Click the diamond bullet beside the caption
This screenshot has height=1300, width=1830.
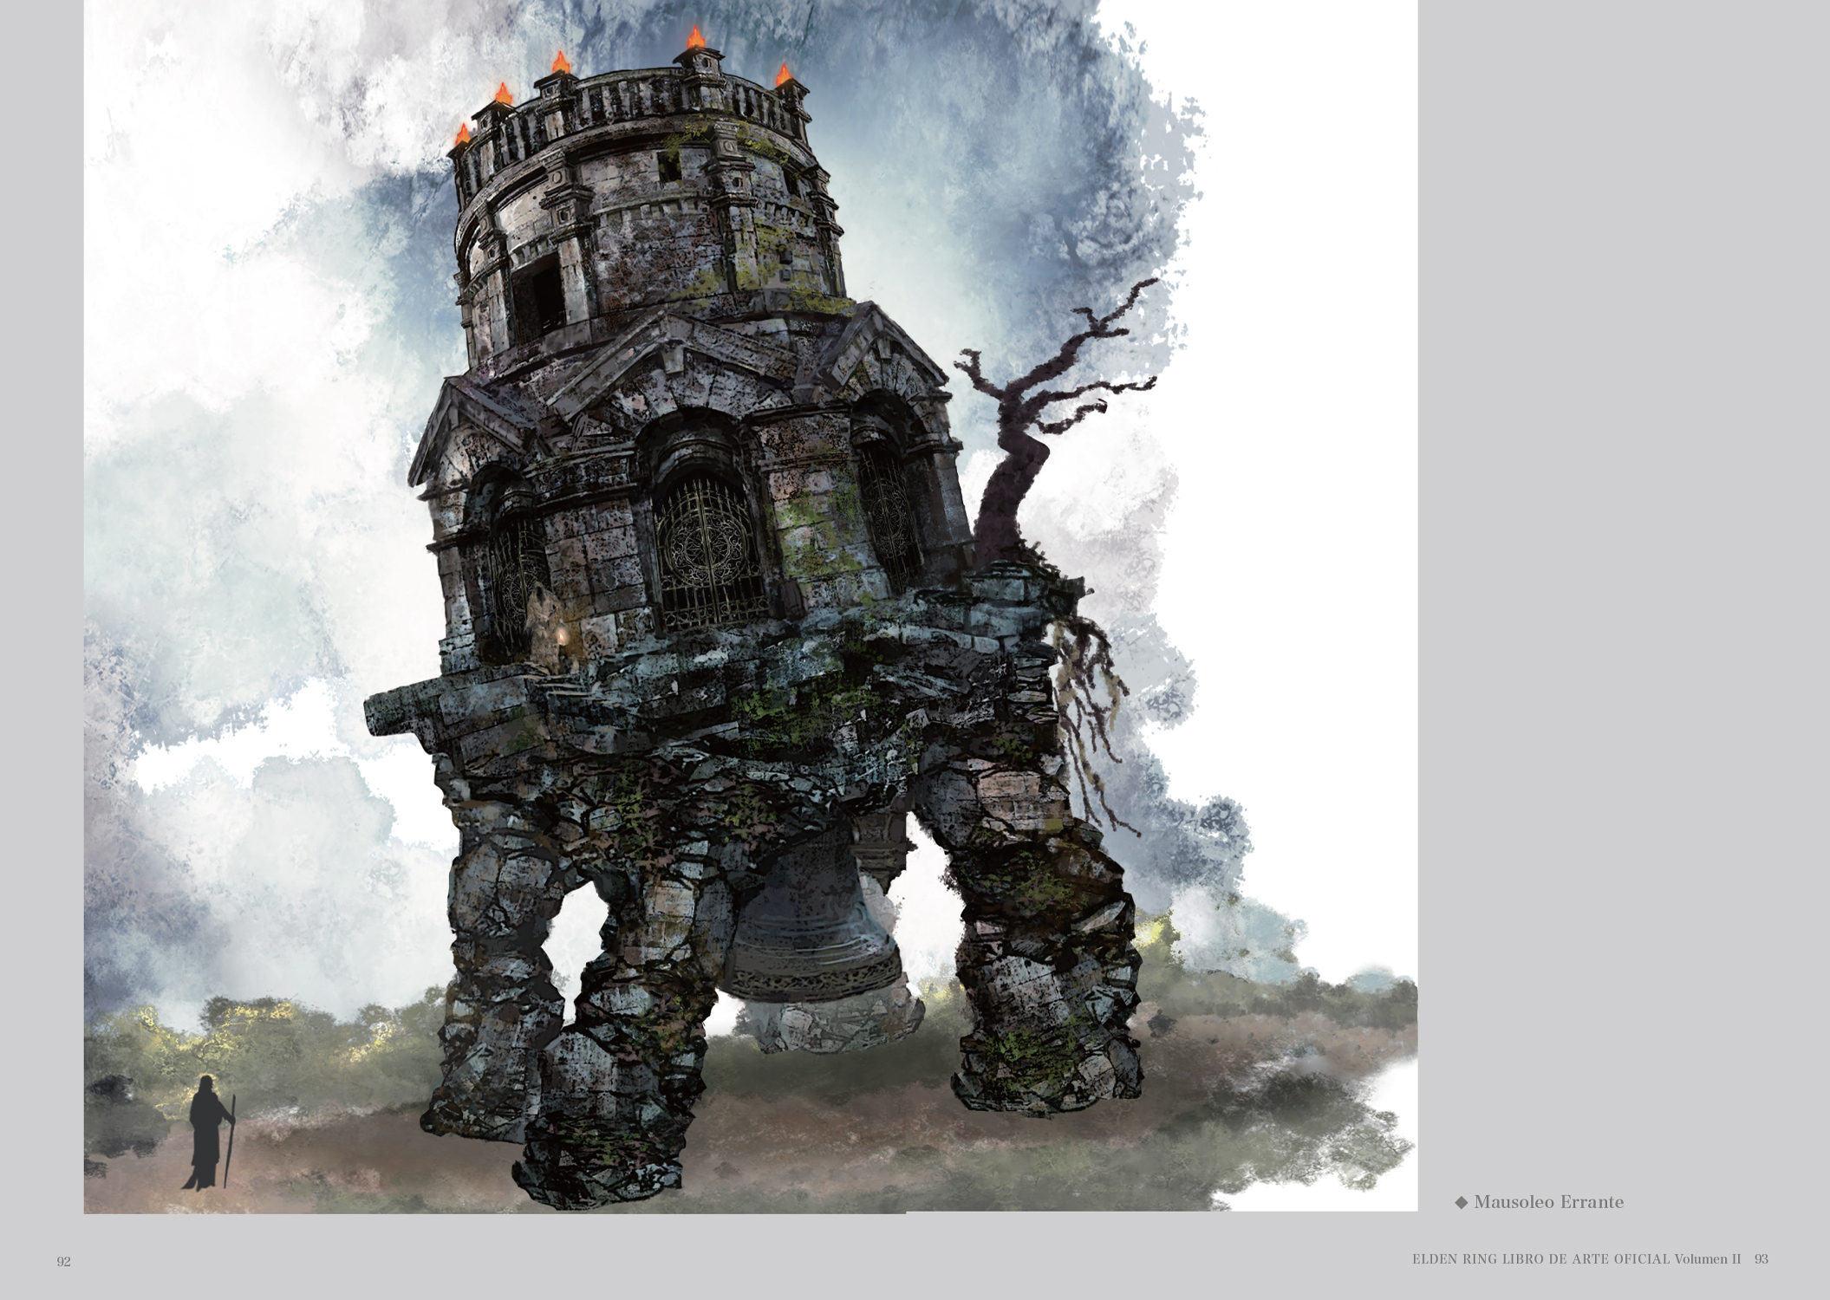click(x=1462, y=1202)
